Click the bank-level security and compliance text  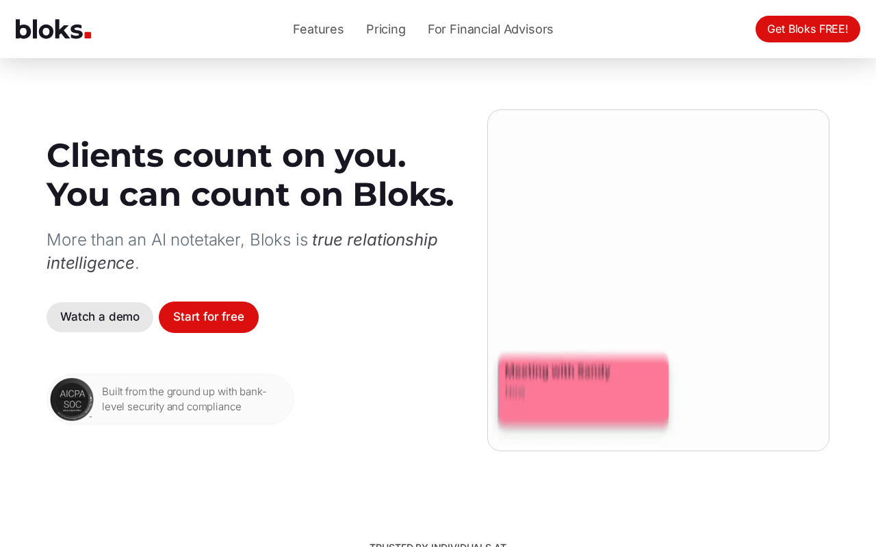point(184,399)
